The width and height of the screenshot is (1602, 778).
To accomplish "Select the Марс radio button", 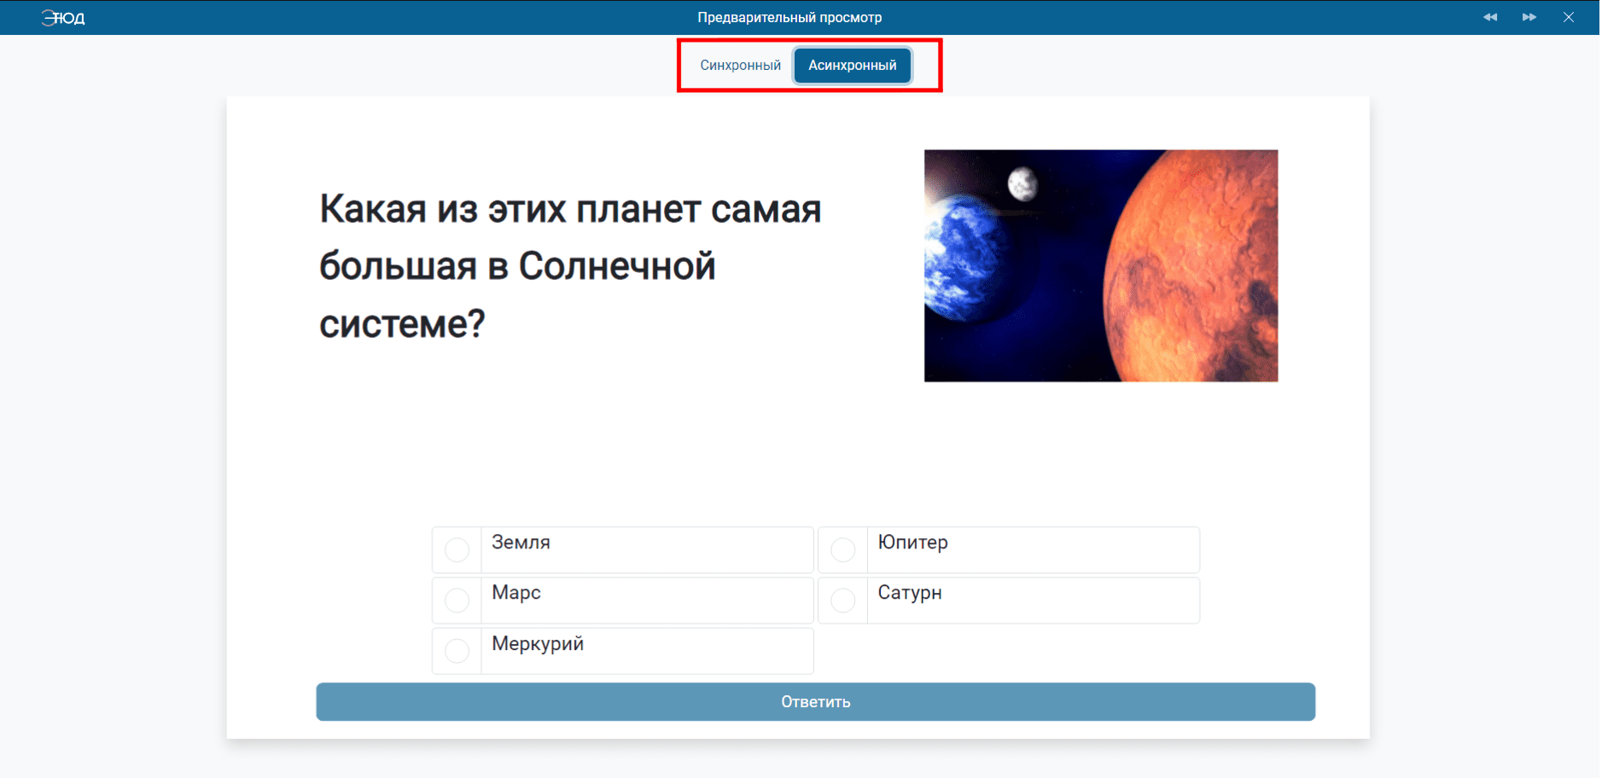I will point(457,601).
